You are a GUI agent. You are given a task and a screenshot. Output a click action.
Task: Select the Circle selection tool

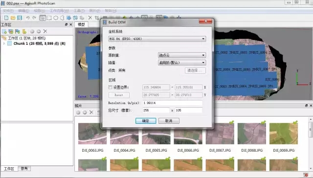[56, 18]
